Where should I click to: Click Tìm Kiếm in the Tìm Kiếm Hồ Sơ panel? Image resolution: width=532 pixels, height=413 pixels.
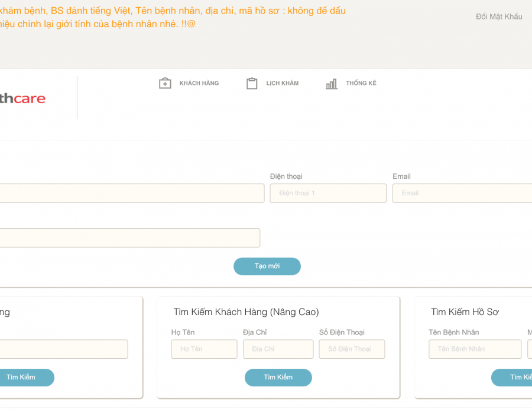pos(512,377)
